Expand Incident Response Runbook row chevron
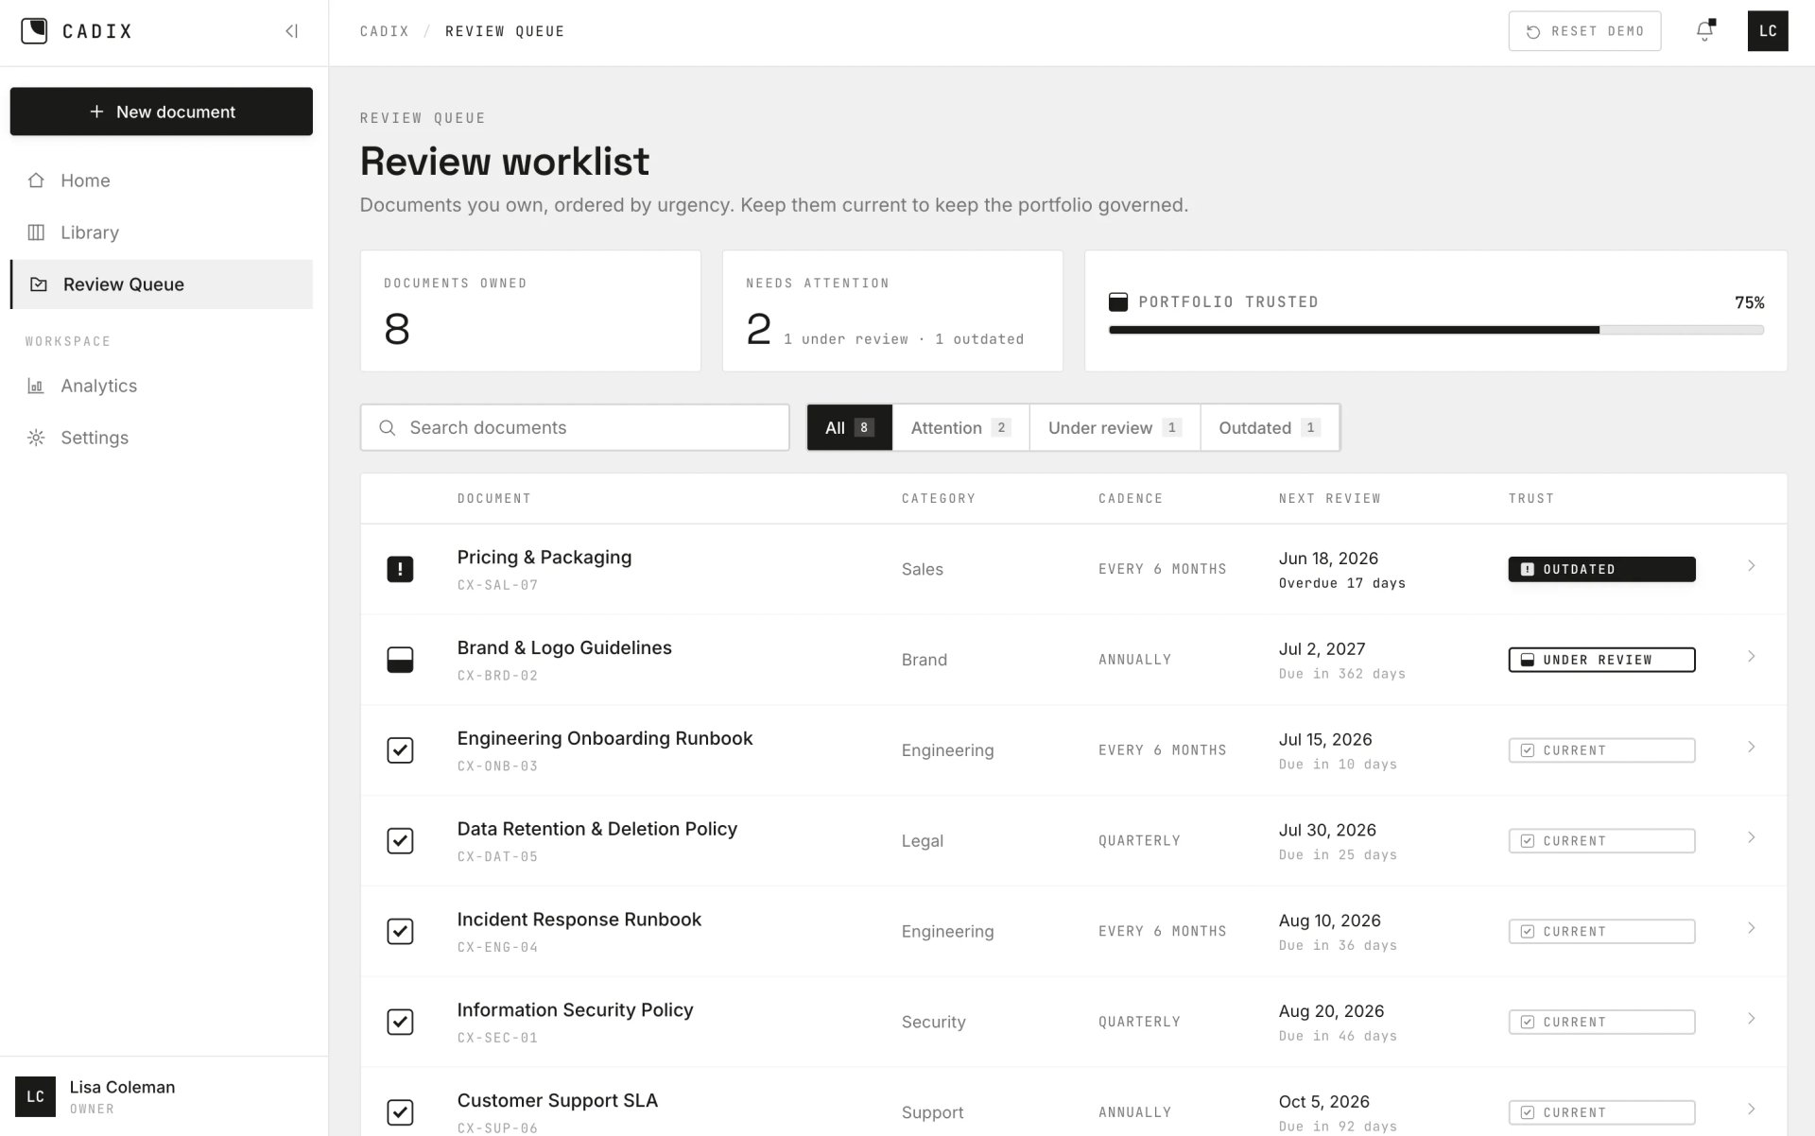This screenshot has height=1136, width=1815. 1751,928
